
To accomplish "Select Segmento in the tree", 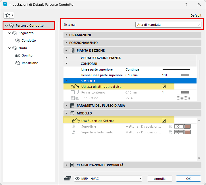I will (26, 33).
